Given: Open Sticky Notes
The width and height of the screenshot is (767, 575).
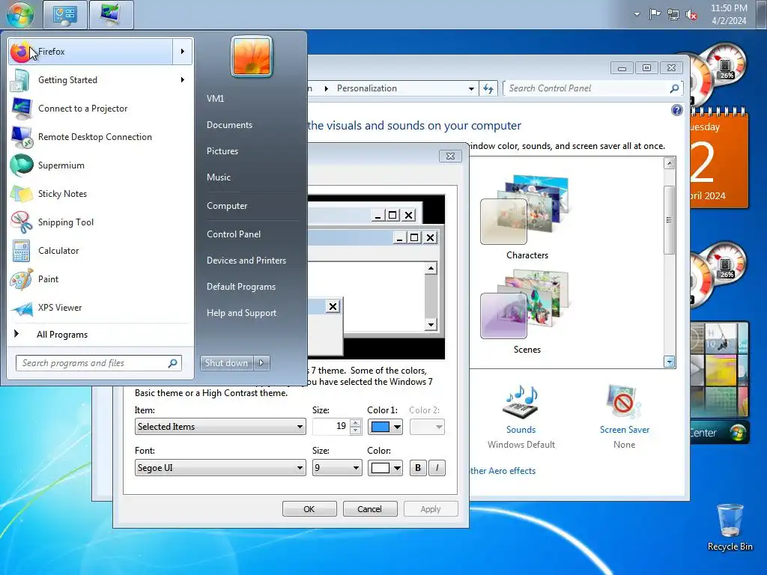Looking at the screenshot, I should click(100, 194).
